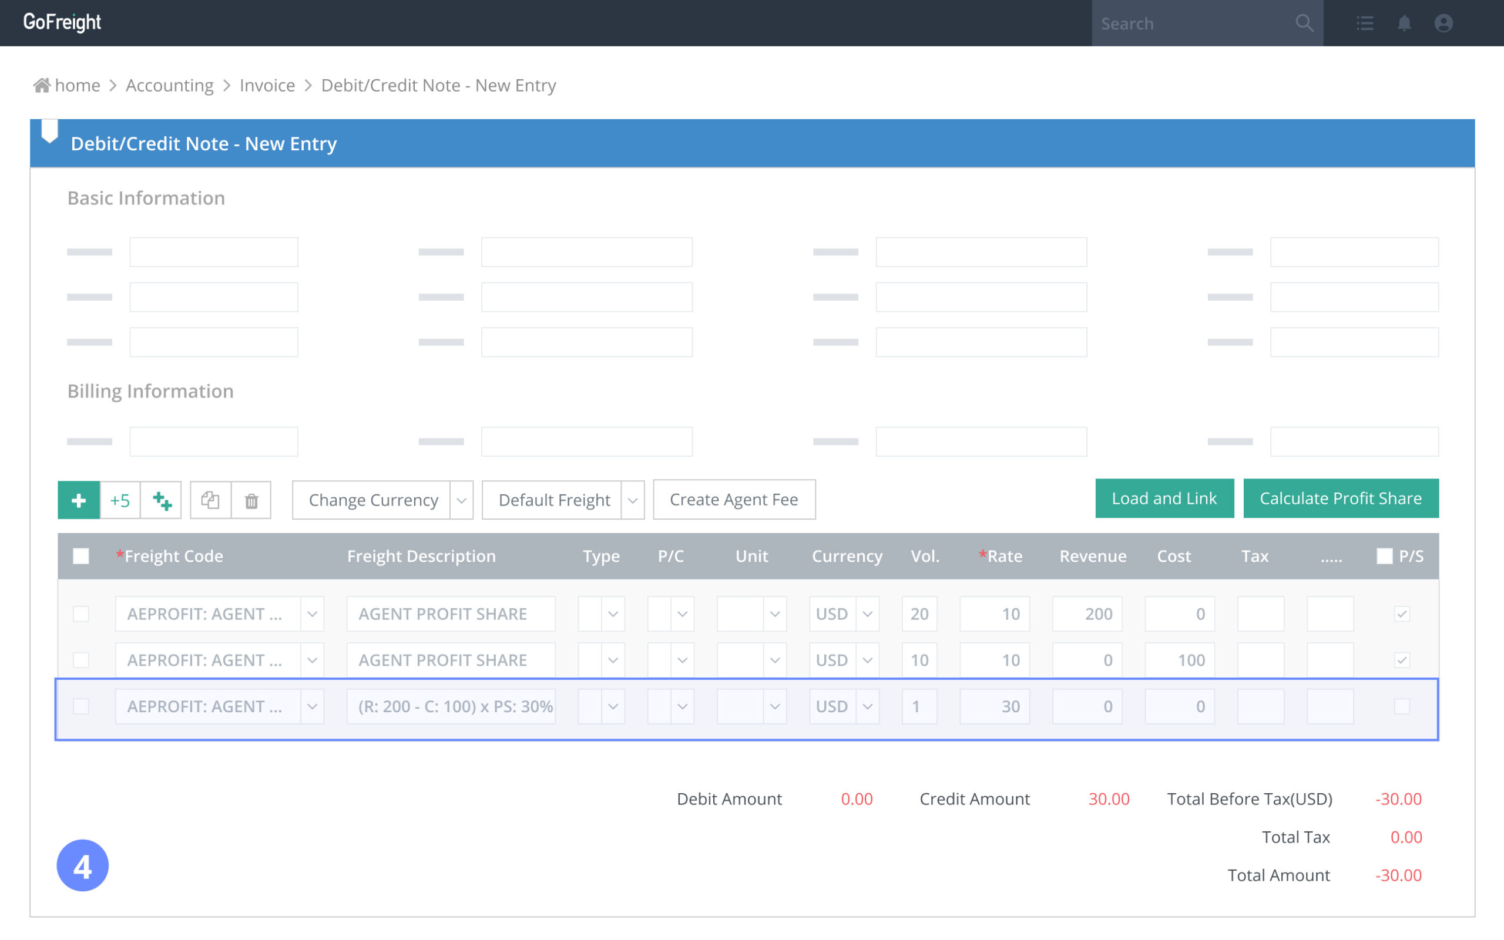The image size is (1504, 940).
Task: Toggle the P/S header checkbox
Action: [x=1384, y=556]
